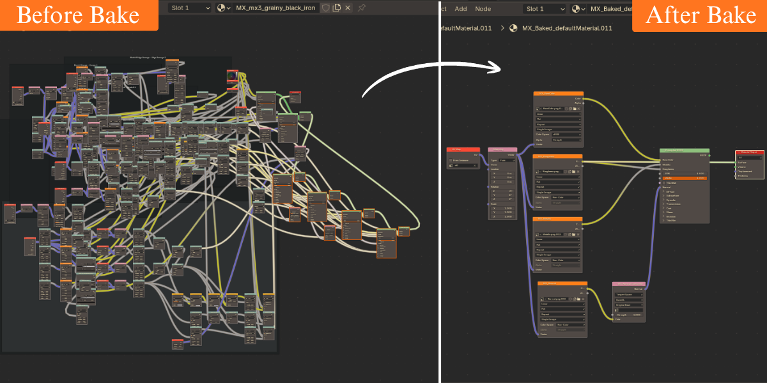Click IOR value field on Principled BSDF

pos(685,174)
